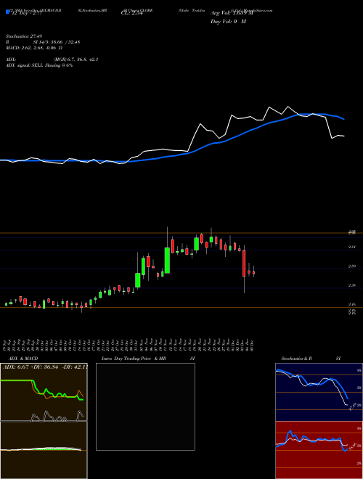Click the last red candlestick on the chart
This screenshot has width=363, height=479.
(x=253, y=273)
